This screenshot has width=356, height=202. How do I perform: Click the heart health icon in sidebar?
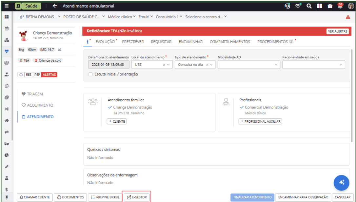(6, 51)
